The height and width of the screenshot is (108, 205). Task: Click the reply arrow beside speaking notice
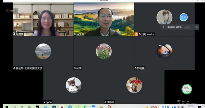pos(197,27)
